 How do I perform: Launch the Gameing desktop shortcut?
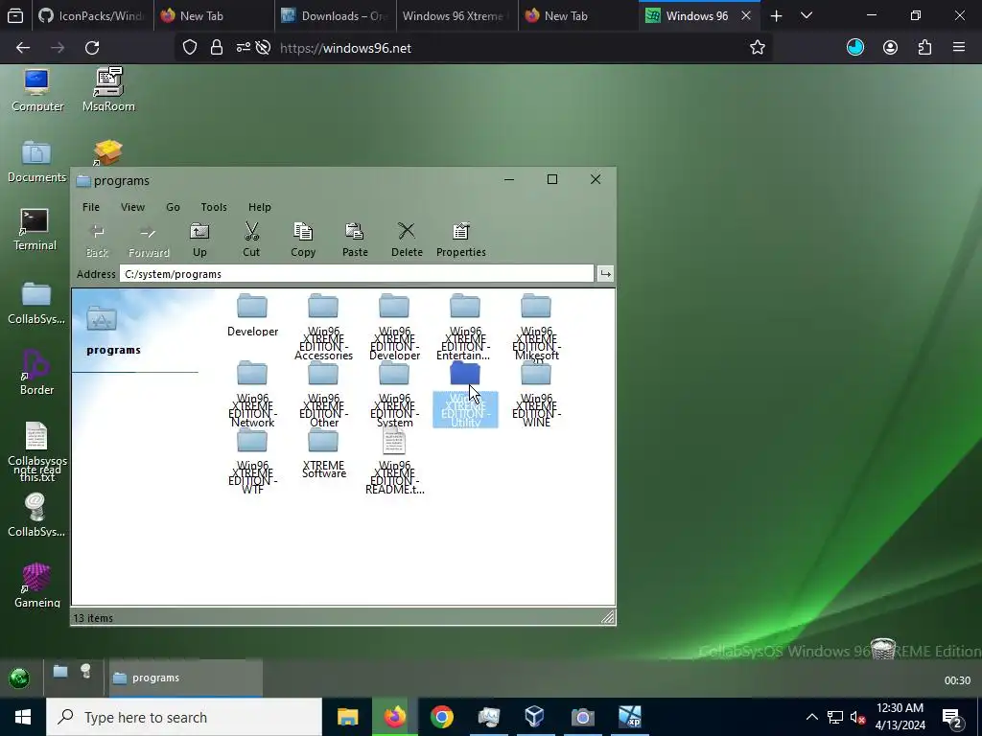point(37,586)
